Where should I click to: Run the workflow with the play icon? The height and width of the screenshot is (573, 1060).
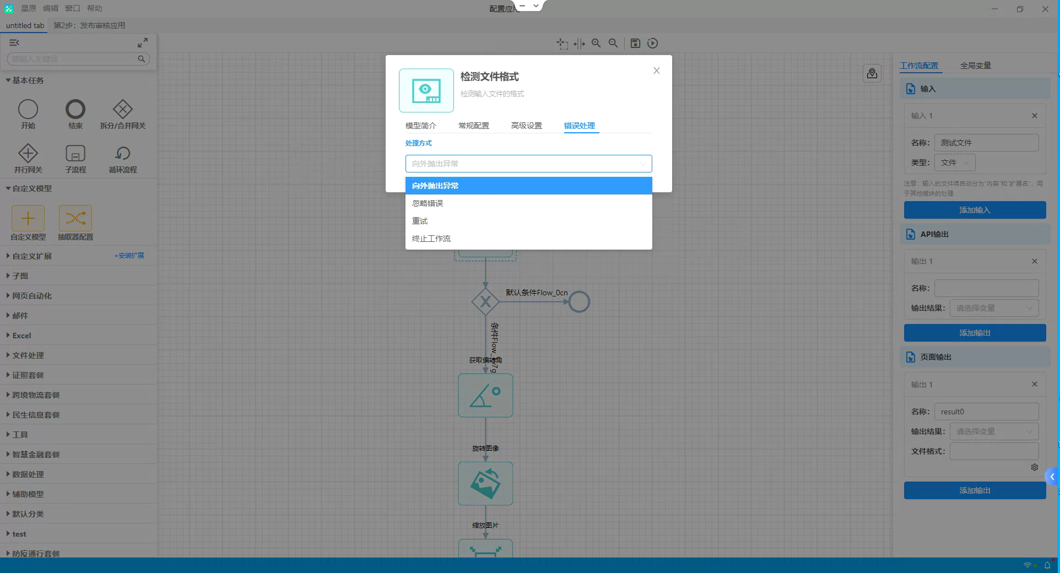(652, 43)
